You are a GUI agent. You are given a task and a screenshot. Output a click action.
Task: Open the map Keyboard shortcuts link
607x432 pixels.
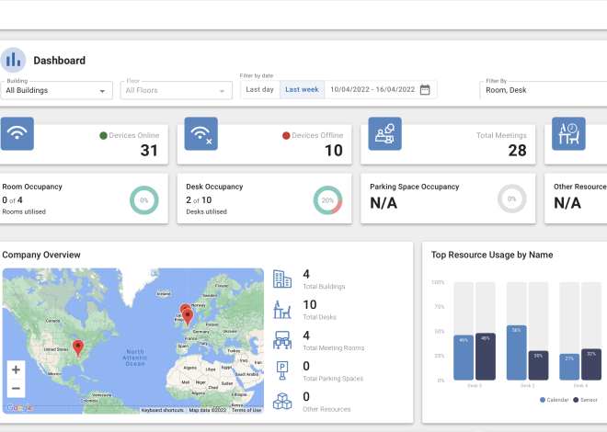coord(163,410)
